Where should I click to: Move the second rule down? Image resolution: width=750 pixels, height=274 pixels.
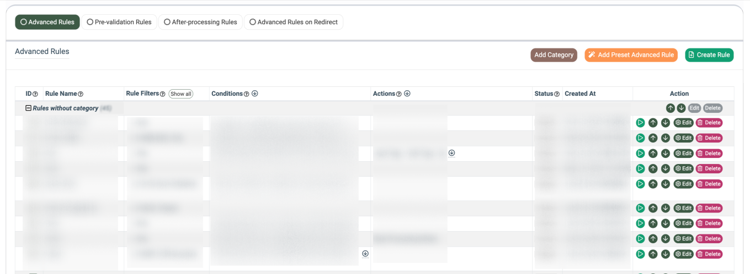pyautogui.click(x=666, y=138)
